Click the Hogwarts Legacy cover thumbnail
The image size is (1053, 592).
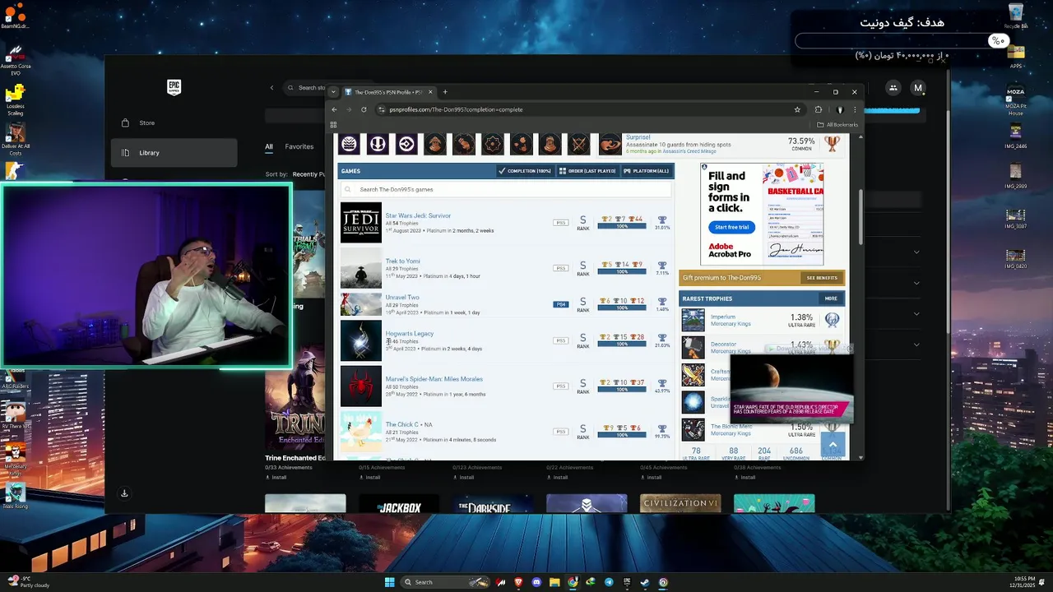pos(361,340)
